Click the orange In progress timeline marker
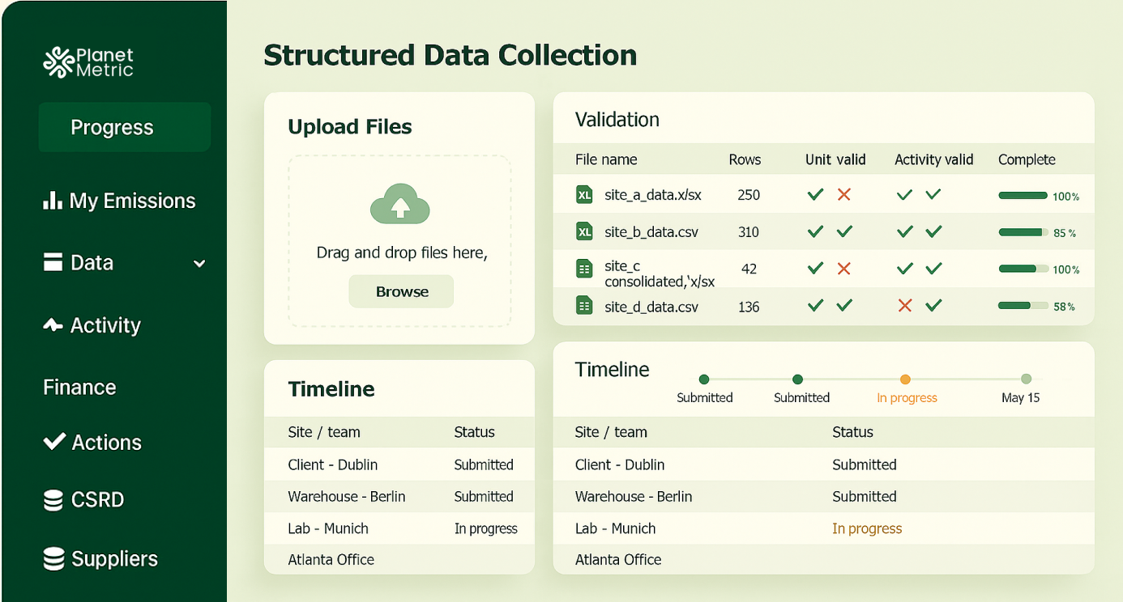 coord(905,379)
